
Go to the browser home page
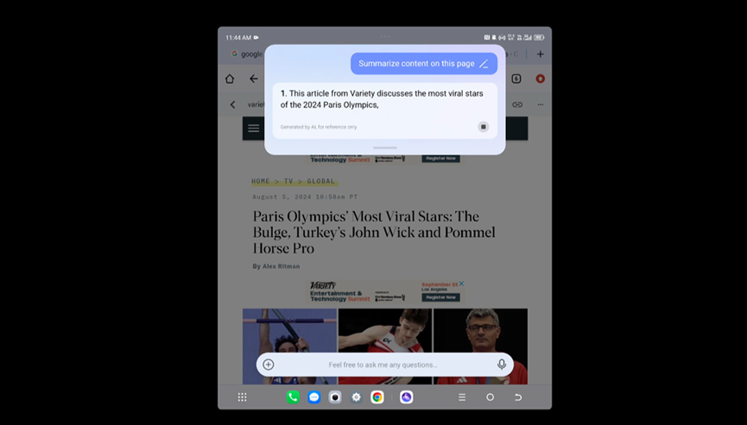(230, 78)
